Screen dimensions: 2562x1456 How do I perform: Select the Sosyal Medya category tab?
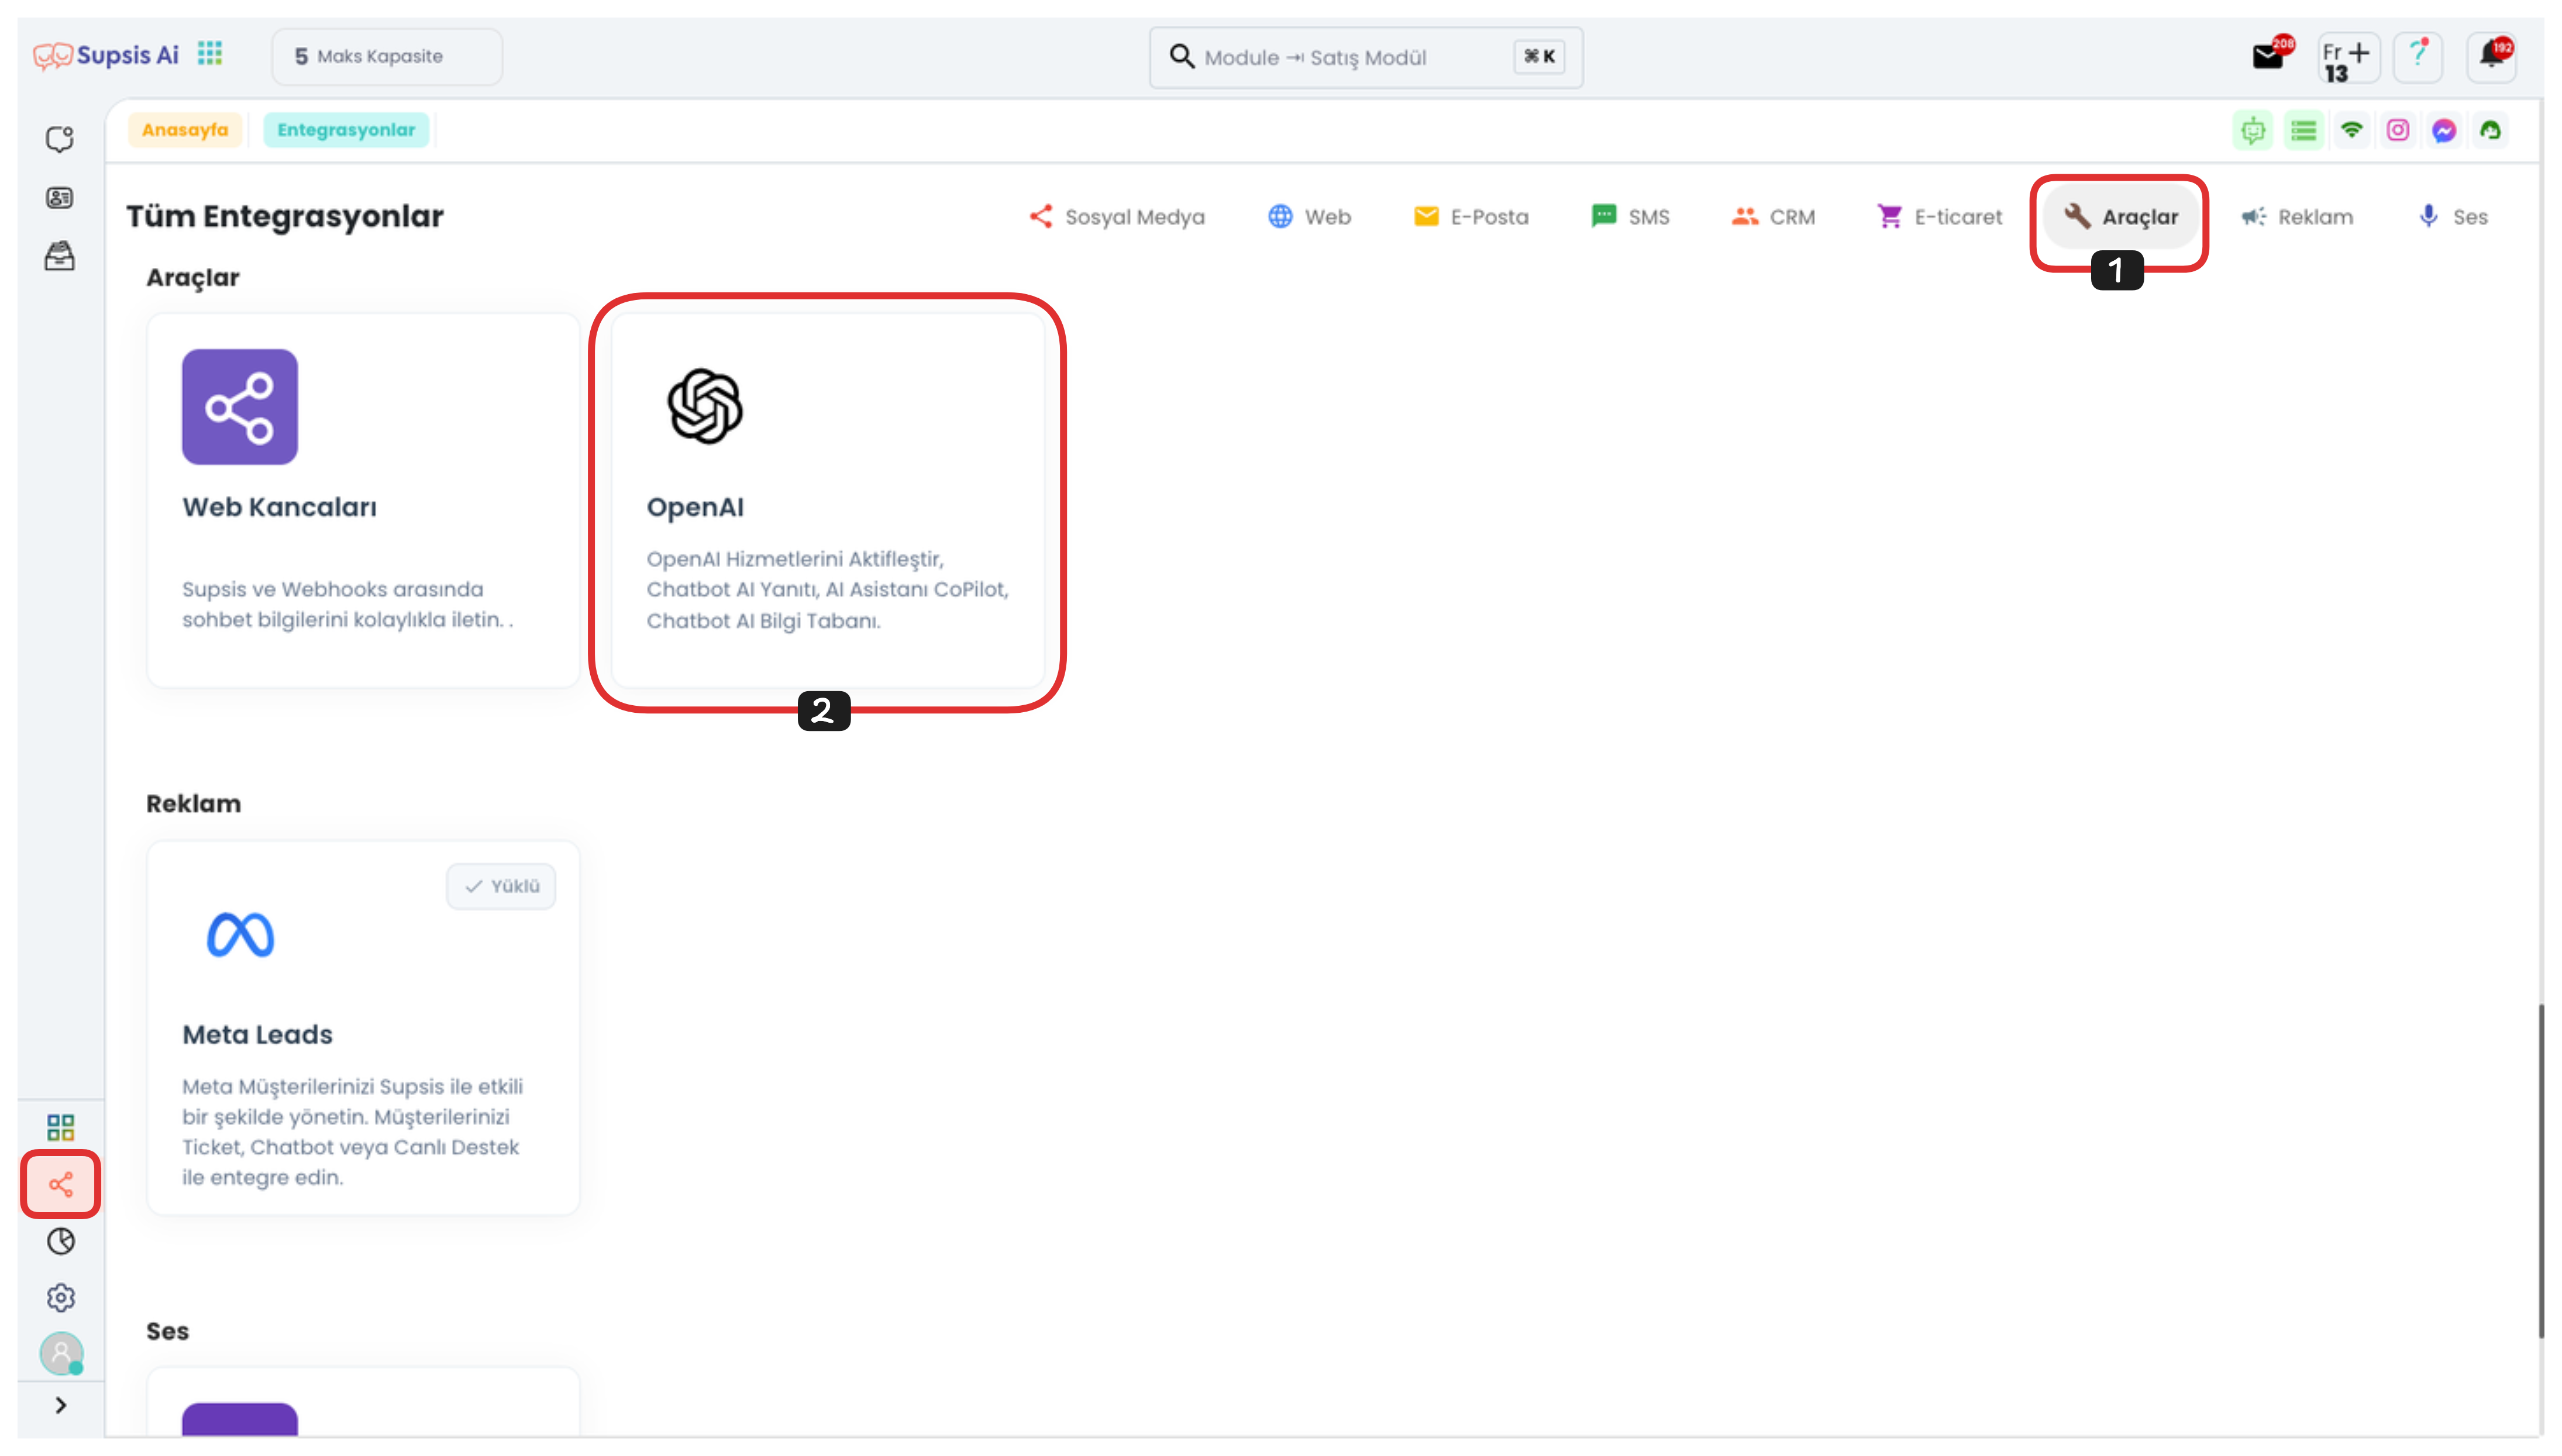pos(1117,217)
